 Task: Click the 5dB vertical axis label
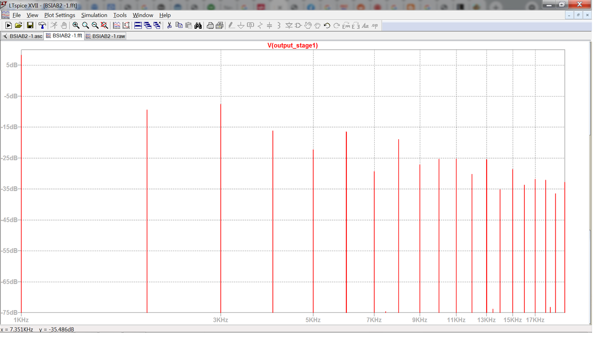tap(12, 65)
